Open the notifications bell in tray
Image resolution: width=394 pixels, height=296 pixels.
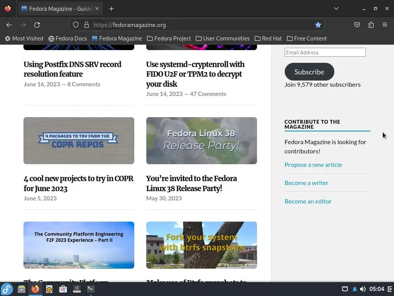(354, 289)
